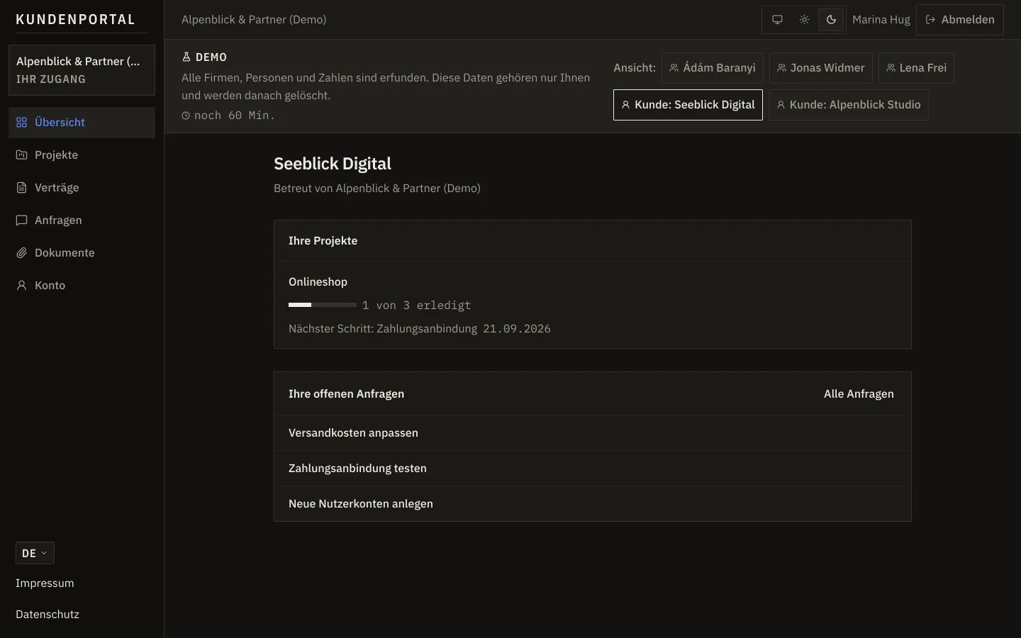
Task: Select view Kunde: Alpenblick Studio
Action: (849, 105)
